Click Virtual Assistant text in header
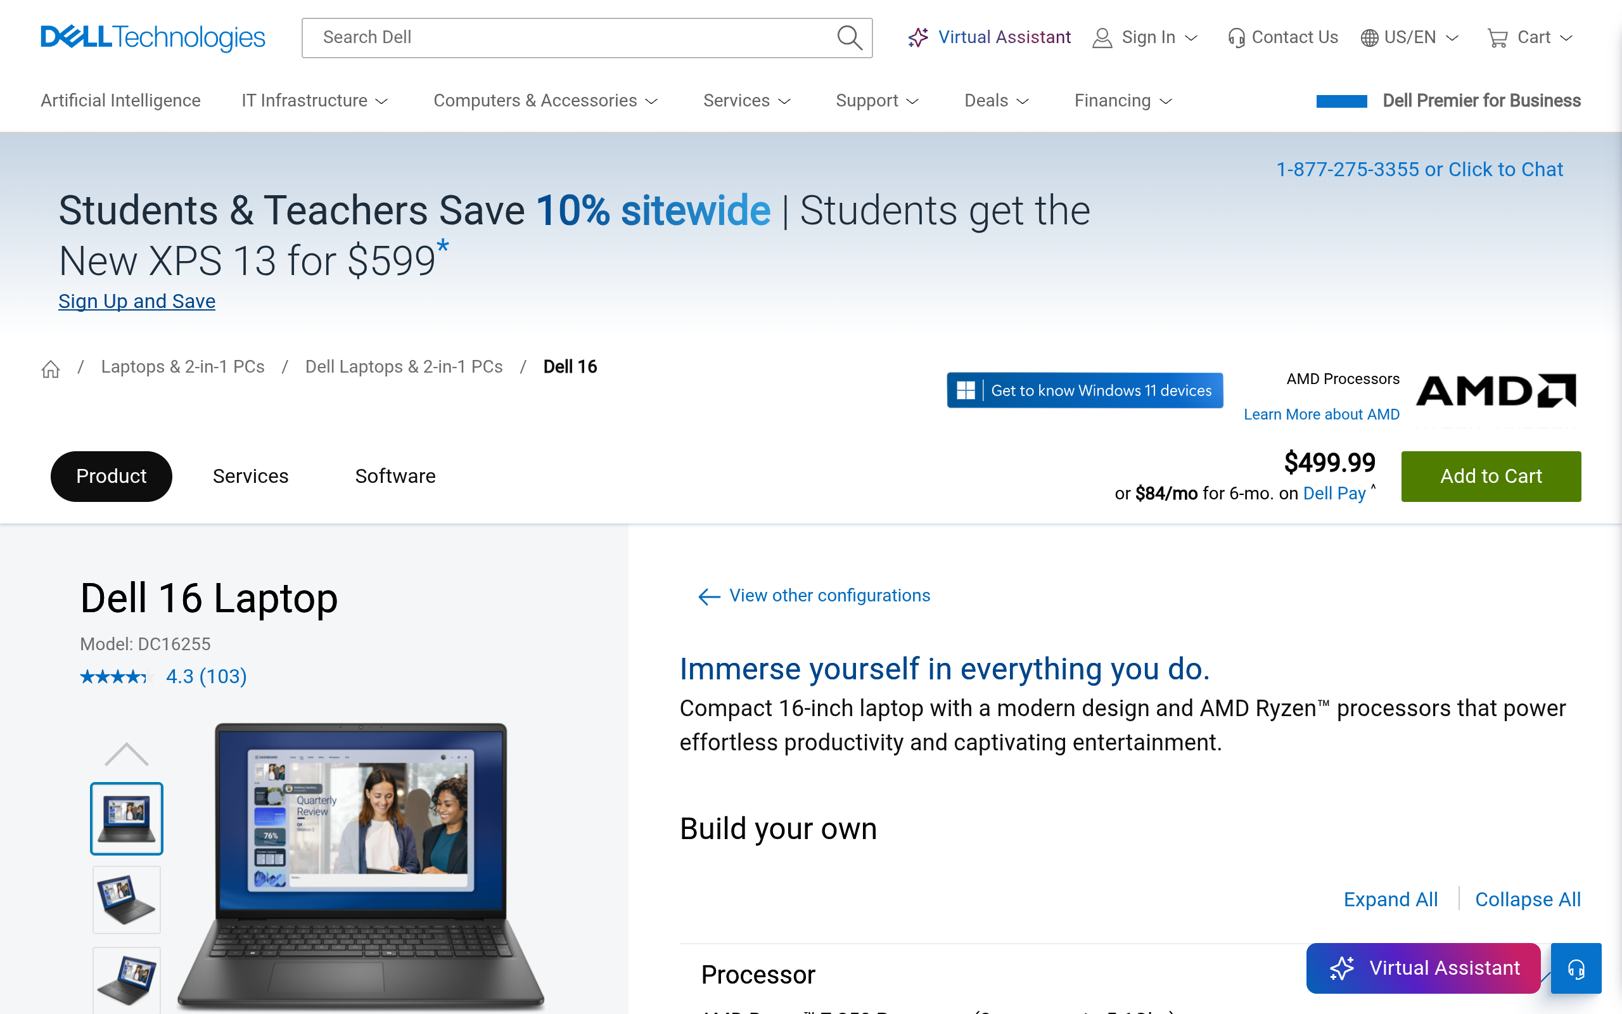Image resolution: width=1622 pixels, height=1014 pixels. click(x=1004, y=37)
